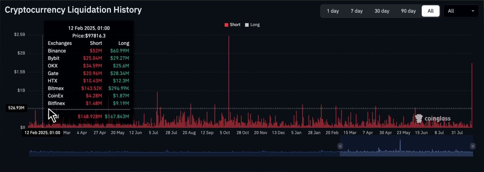
Task: Click the tallest liquidation bar near 5 Oct
Action: 229,82
